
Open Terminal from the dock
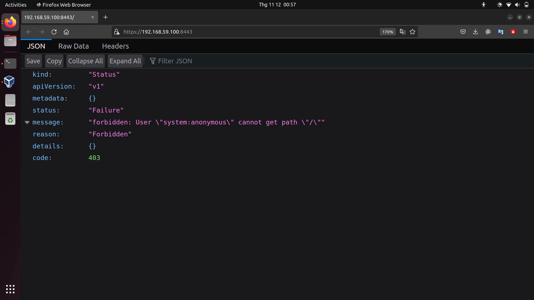10,63
